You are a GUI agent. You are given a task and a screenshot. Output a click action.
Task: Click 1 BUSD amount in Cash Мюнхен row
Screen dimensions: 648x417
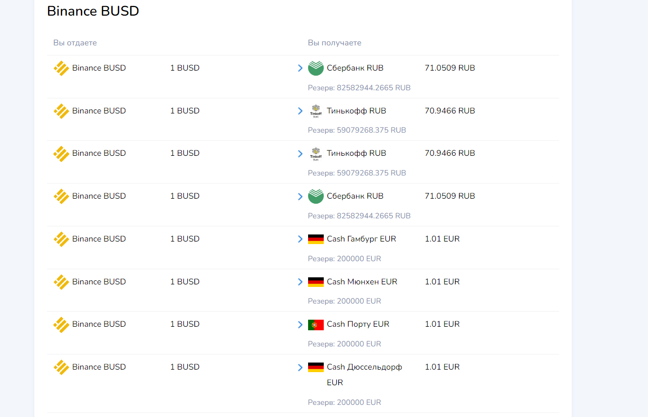(x=185, y=282)
